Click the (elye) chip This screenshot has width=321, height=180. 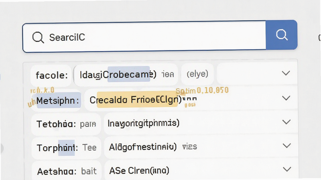197,74
